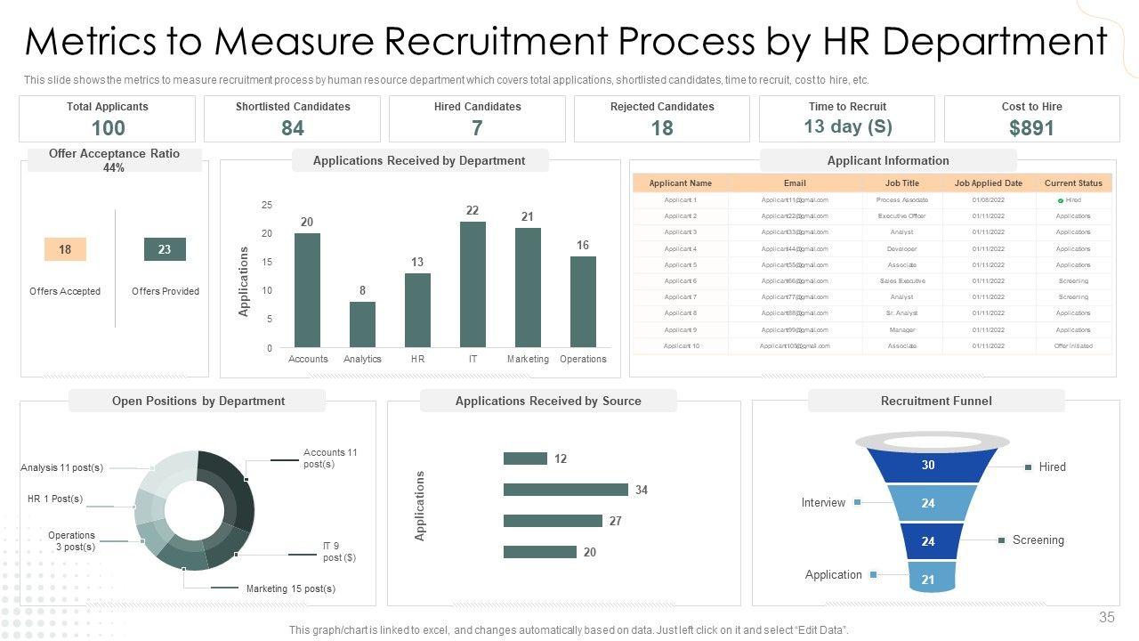Click the Sr. Analyst job title cell
This screenshot has height=641, width=1139.
902,313
